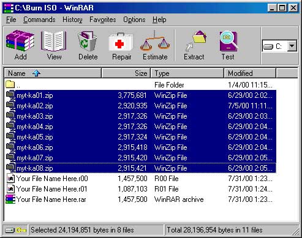Viewport: 302px width, 238px height.
Task: Sort files by the Name column header
Action: (53, 73)
